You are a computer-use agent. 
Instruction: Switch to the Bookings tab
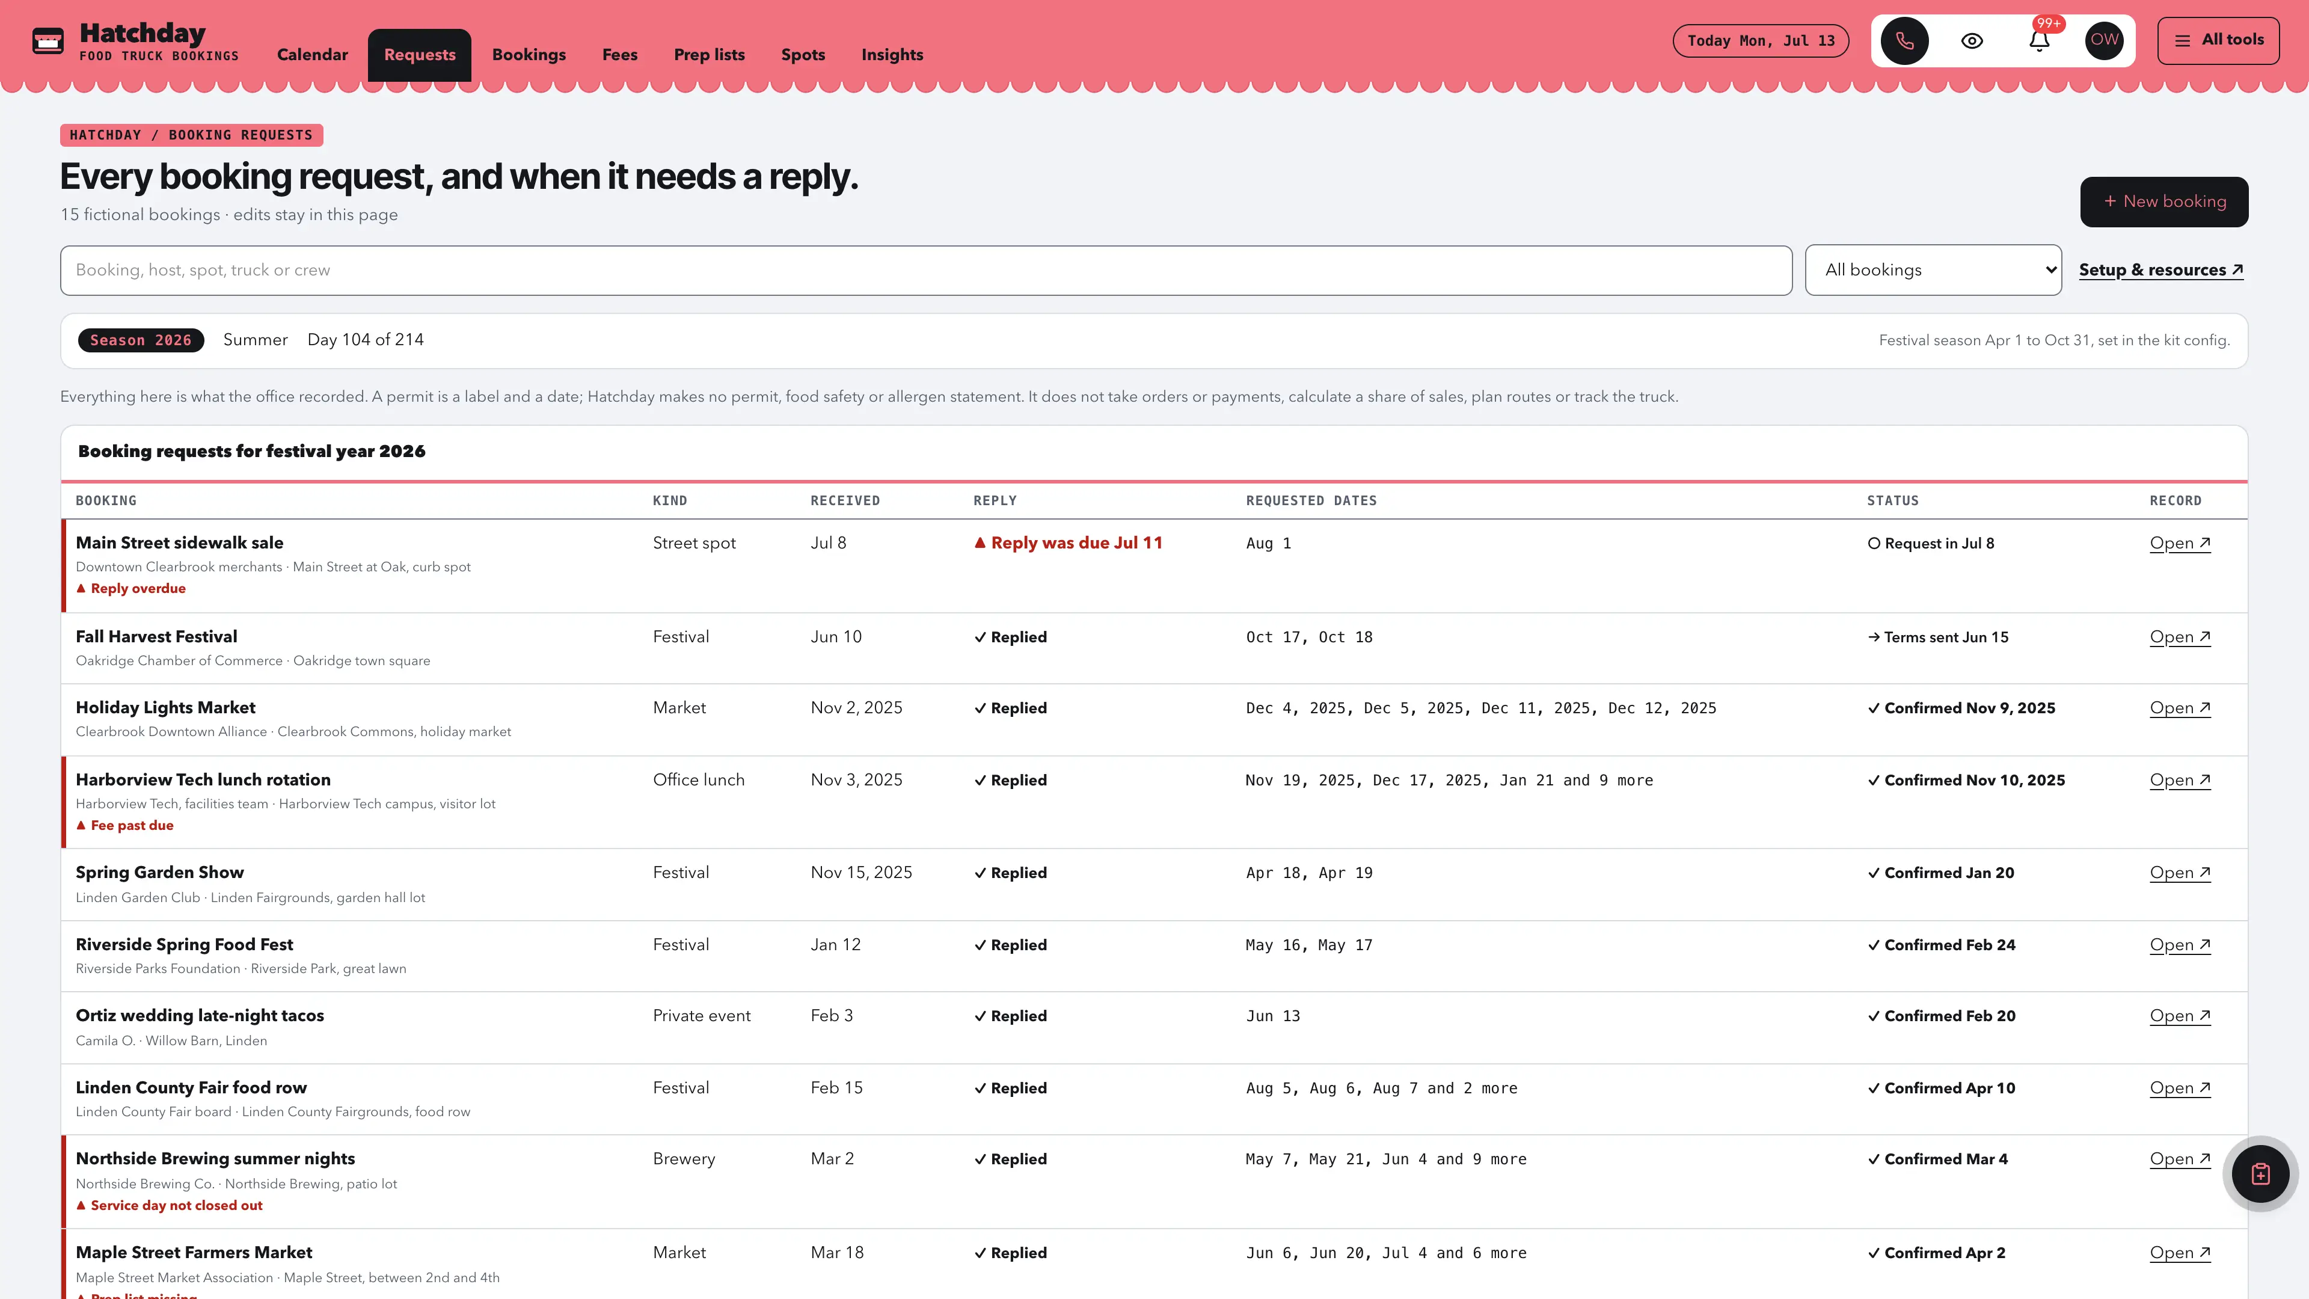(529, 55)
